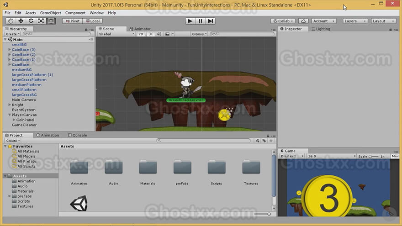Open the GameObject menu
Viewport: 402px width, 226px height.
51,13
